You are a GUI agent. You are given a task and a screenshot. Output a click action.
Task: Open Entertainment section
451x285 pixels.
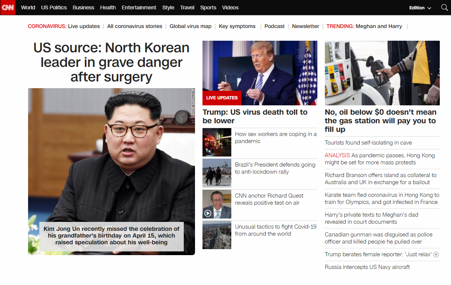139,7
